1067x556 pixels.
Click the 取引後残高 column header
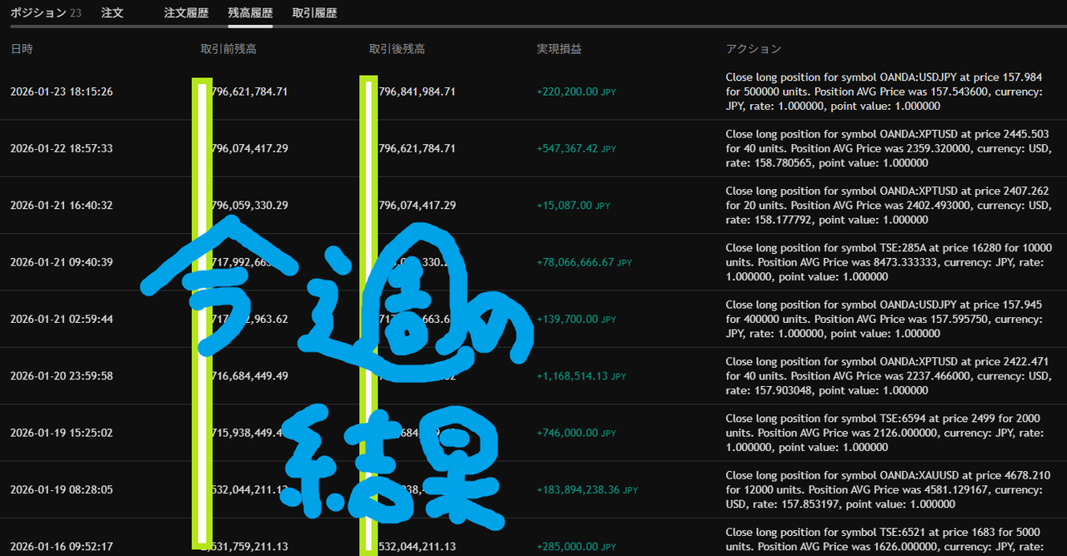tap(397, 49)
